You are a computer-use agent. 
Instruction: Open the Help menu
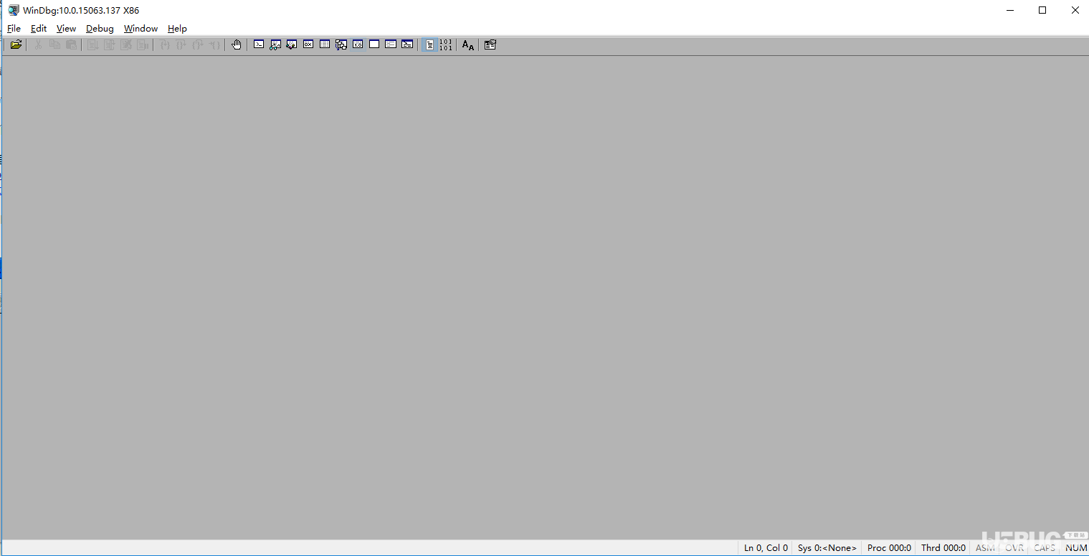[177, 29]
